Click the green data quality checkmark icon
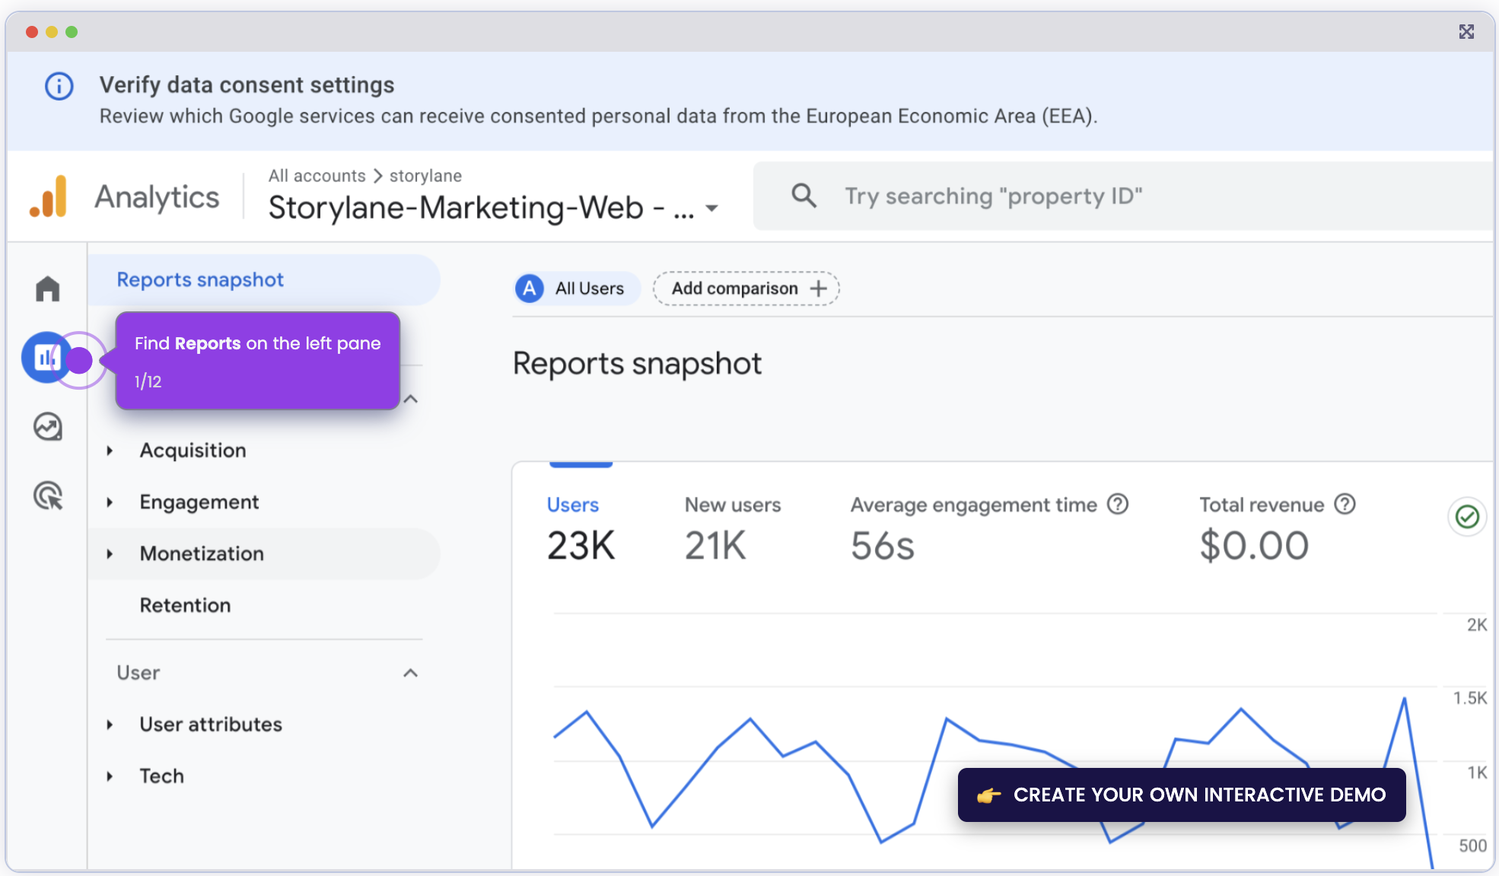Screen dimensions: 1499x876 click(x=1466, y=517)
